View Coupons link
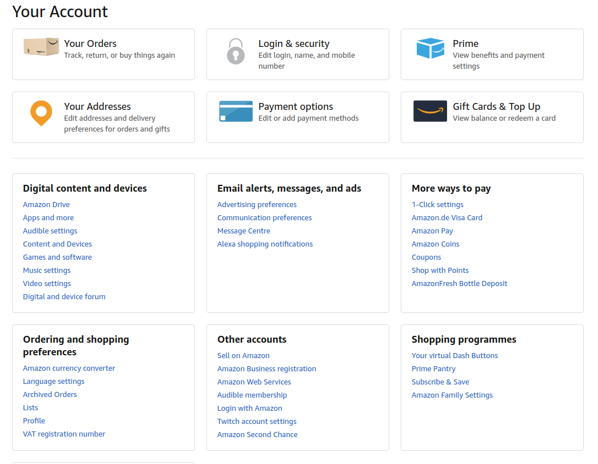 (x=426, y=257)
